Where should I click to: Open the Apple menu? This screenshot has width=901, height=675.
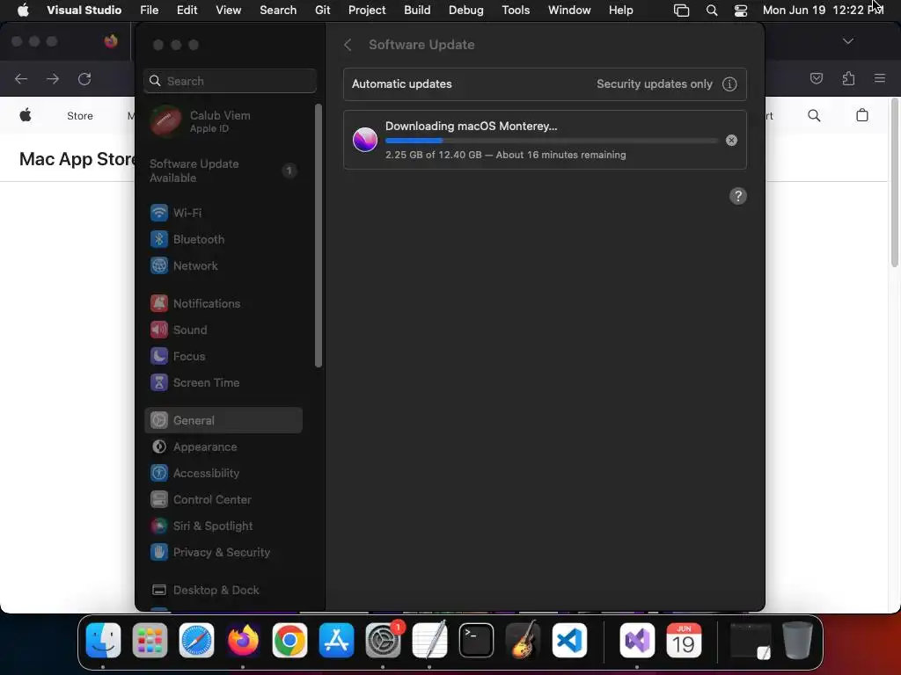[23, 11]
